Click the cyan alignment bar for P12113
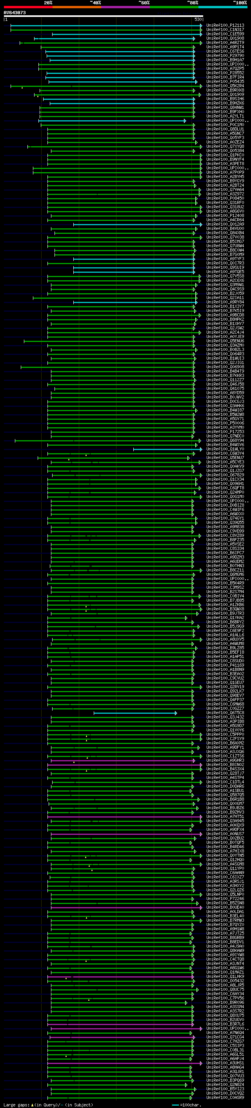This screenshot has width=251, height=1108. (x=106, y=26)
